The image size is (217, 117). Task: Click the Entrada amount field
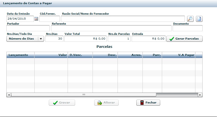click(148, 39)
